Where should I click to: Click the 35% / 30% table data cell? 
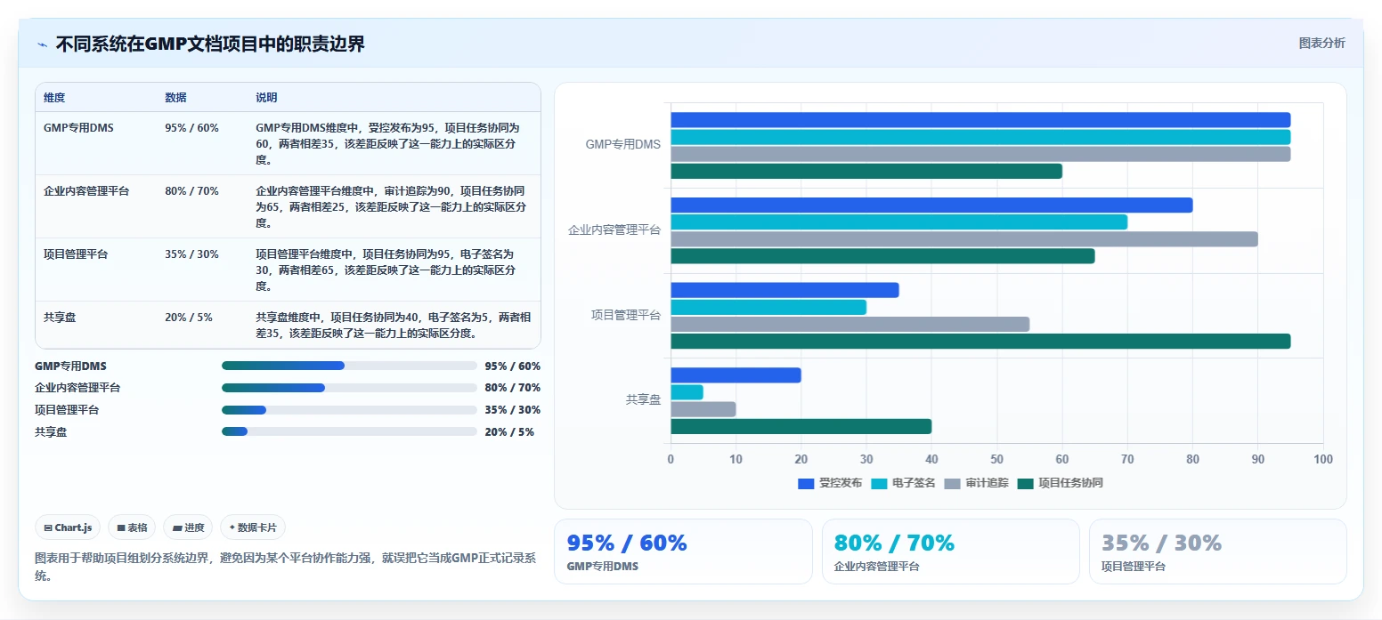pos(191,254)
